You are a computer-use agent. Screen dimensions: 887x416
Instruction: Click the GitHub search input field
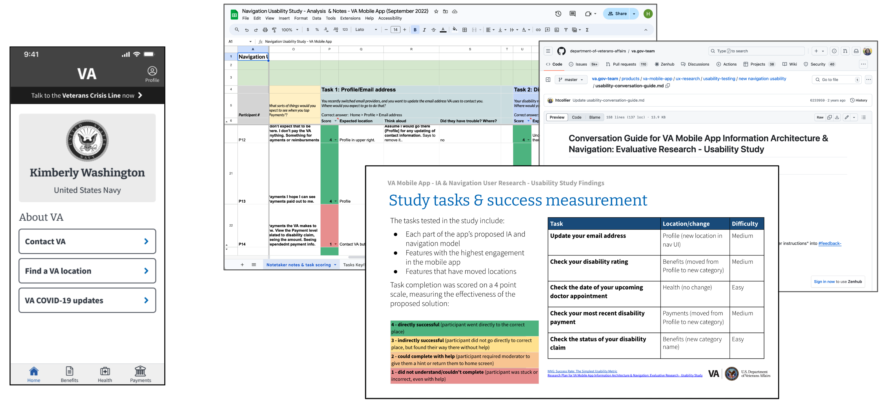click(x=756, y=51)
